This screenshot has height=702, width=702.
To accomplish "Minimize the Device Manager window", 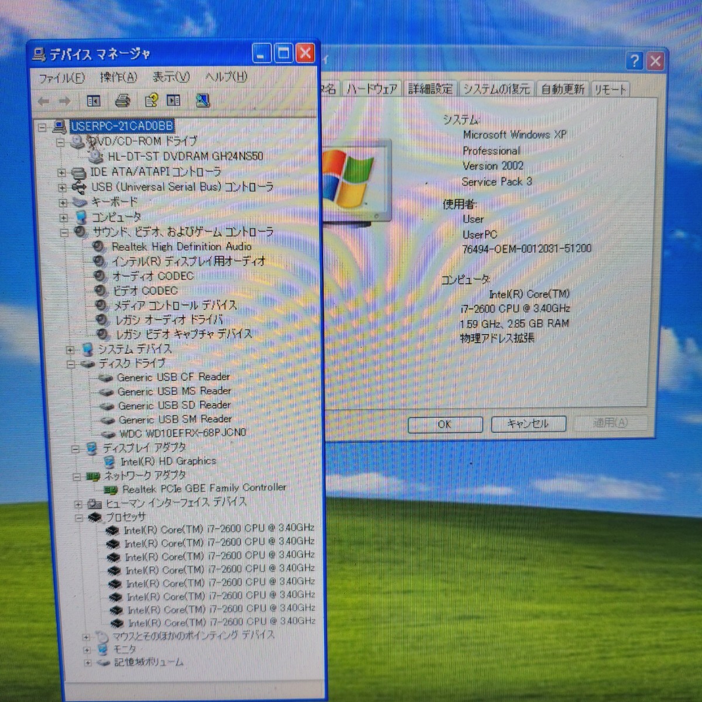I will (x=262, y=54).
